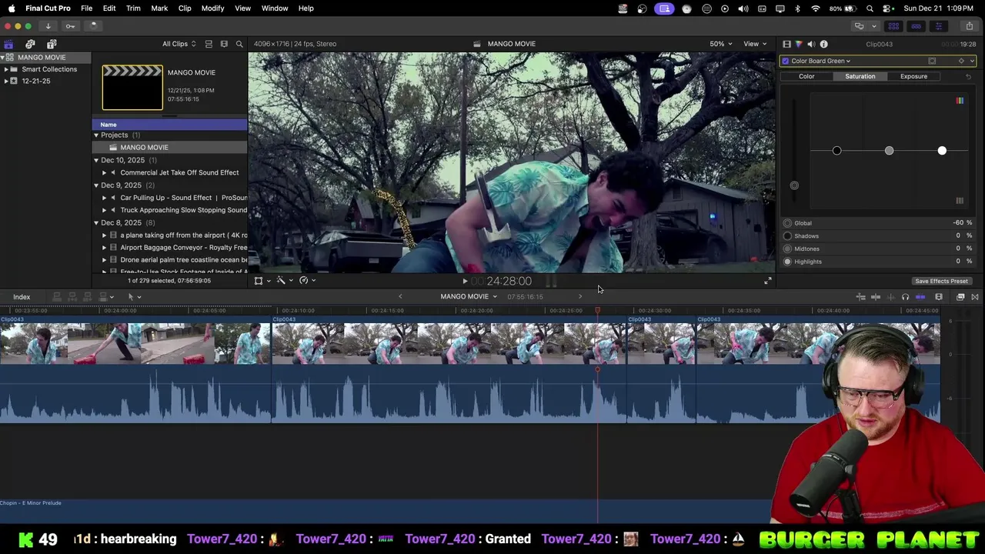Screen dimensions: 985x554
Task: Open the color inspector triangle icon
Action: (799, 45)
